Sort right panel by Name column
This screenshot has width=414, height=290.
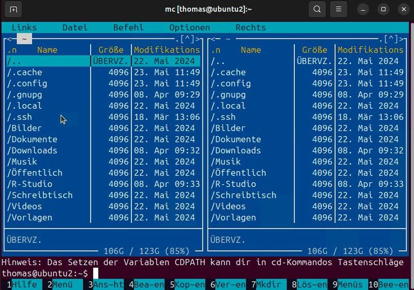(x=251, y=50)
